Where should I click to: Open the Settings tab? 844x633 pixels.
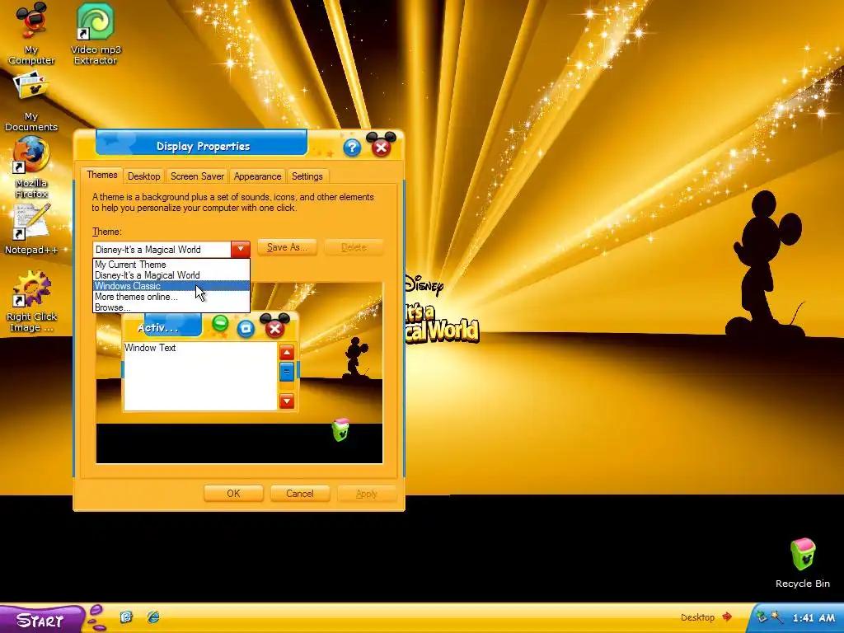point(307,176)
